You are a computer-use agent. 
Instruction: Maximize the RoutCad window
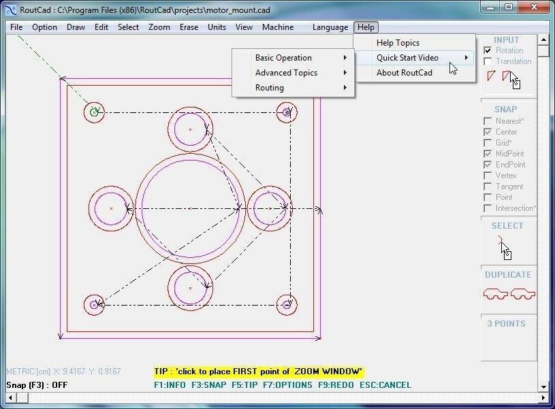(x=509, y=7)
